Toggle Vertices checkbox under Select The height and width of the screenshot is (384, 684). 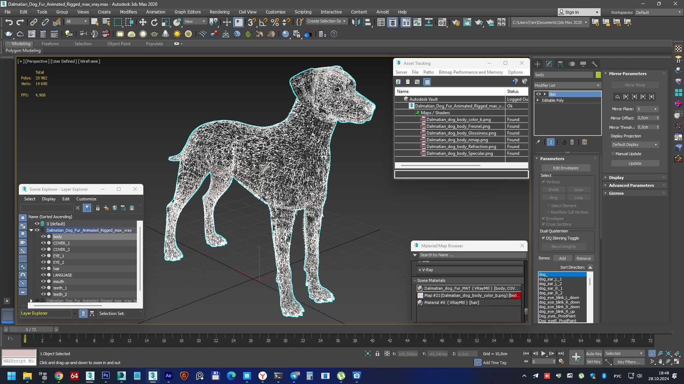[544, 182]
